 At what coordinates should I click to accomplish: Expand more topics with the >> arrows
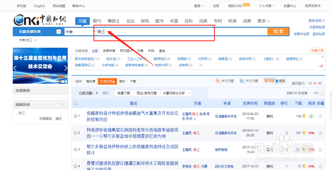(x=201, y=65)
